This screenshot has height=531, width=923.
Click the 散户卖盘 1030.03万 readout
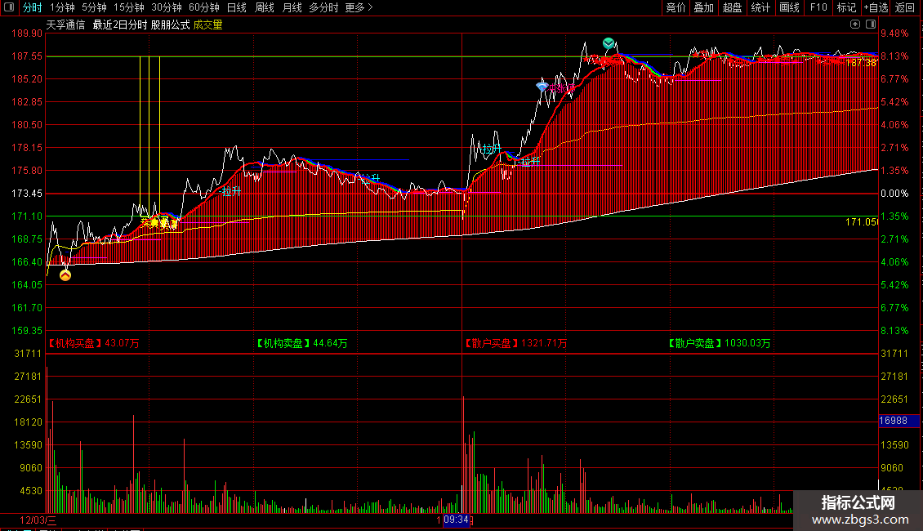coord(720,343)
